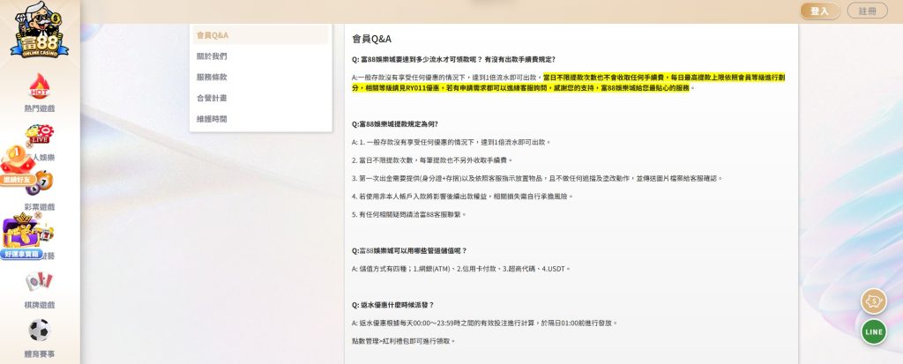Click the 棋牌遊戲 label in sidebar
This screenshot has height=364, width=903.
coord(39,305)
